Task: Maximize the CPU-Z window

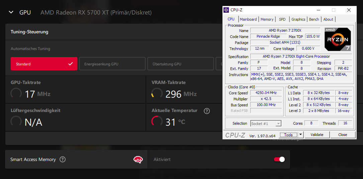Action: [333, 10]
